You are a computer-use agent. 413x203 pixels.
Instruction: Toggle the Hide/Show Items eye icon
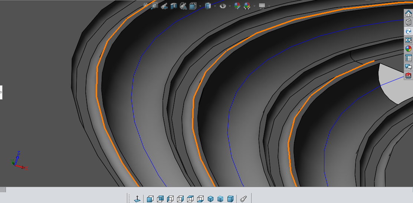coord(223,6)
